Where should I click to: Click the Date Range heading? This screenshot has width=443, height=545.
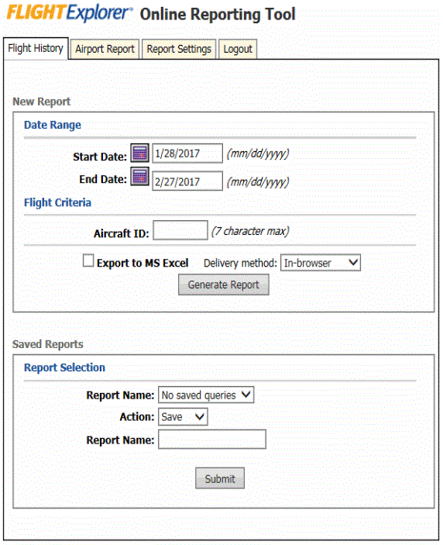tap(53, 125)
